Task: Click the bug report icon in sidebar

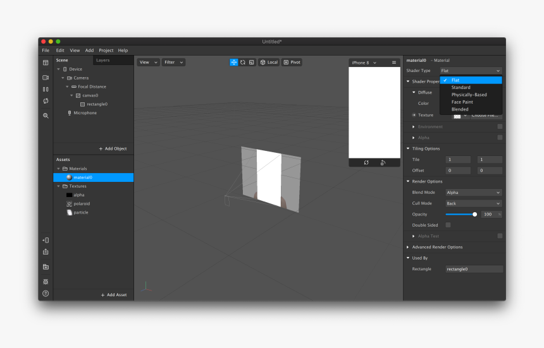Action: (46, 282)
